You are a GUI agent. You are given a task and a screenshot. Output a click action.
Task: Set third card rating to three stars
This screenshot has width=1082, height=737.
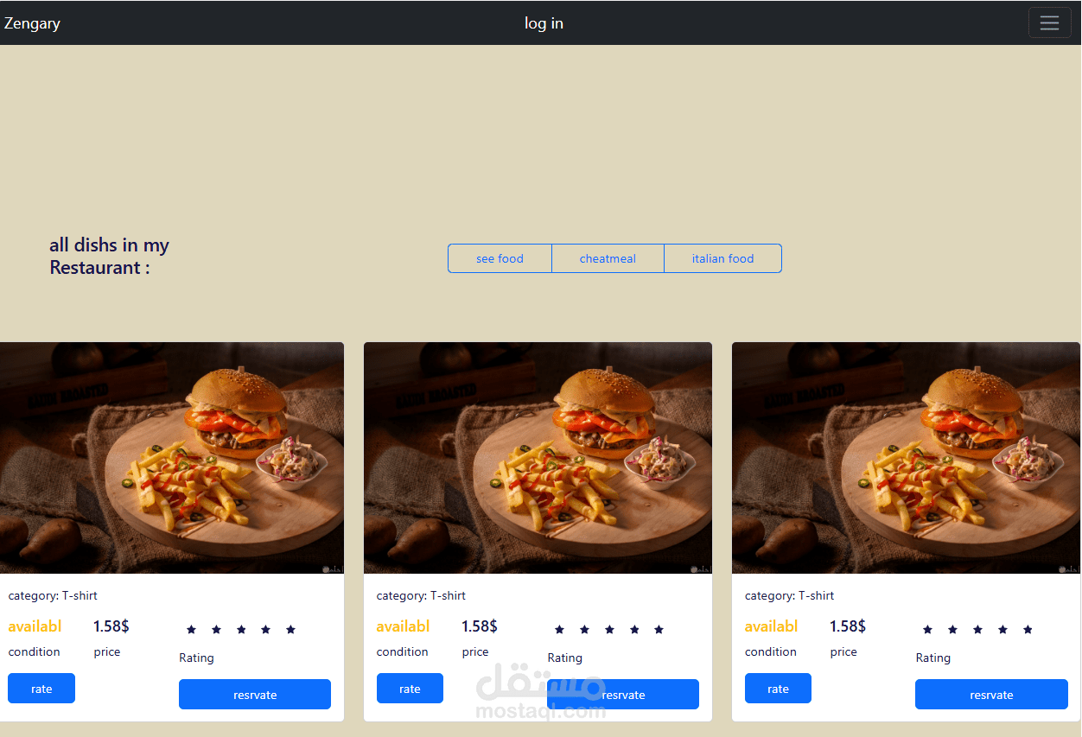(x=977, y=630)
